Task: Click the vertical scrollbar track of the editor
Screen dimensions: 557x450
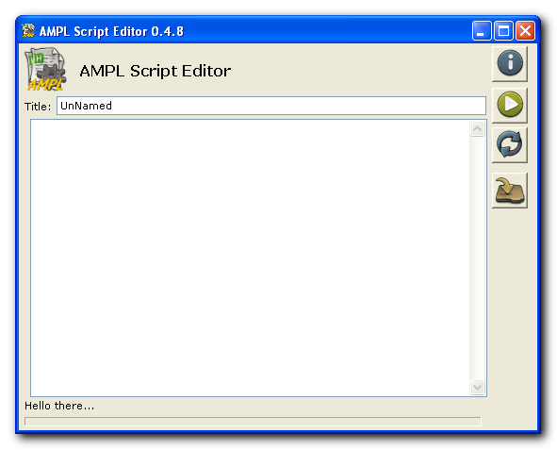Action: (x=478, y=258)
